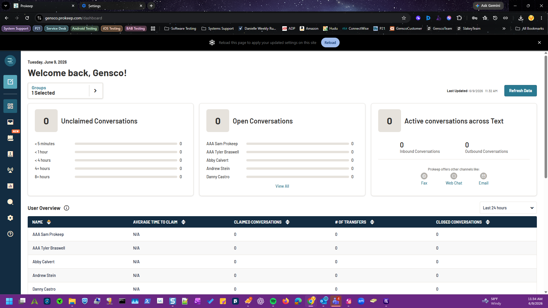Open the GenscoCustomer bookmark

pos(406,29)
